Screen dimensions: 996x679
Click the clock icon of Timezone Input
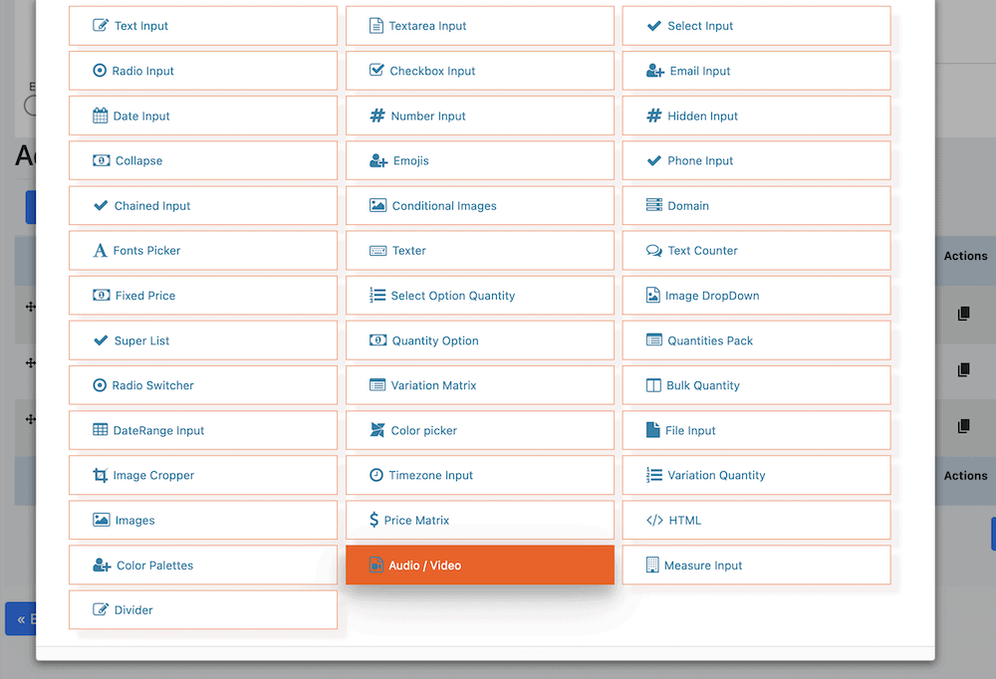(376, 475)
